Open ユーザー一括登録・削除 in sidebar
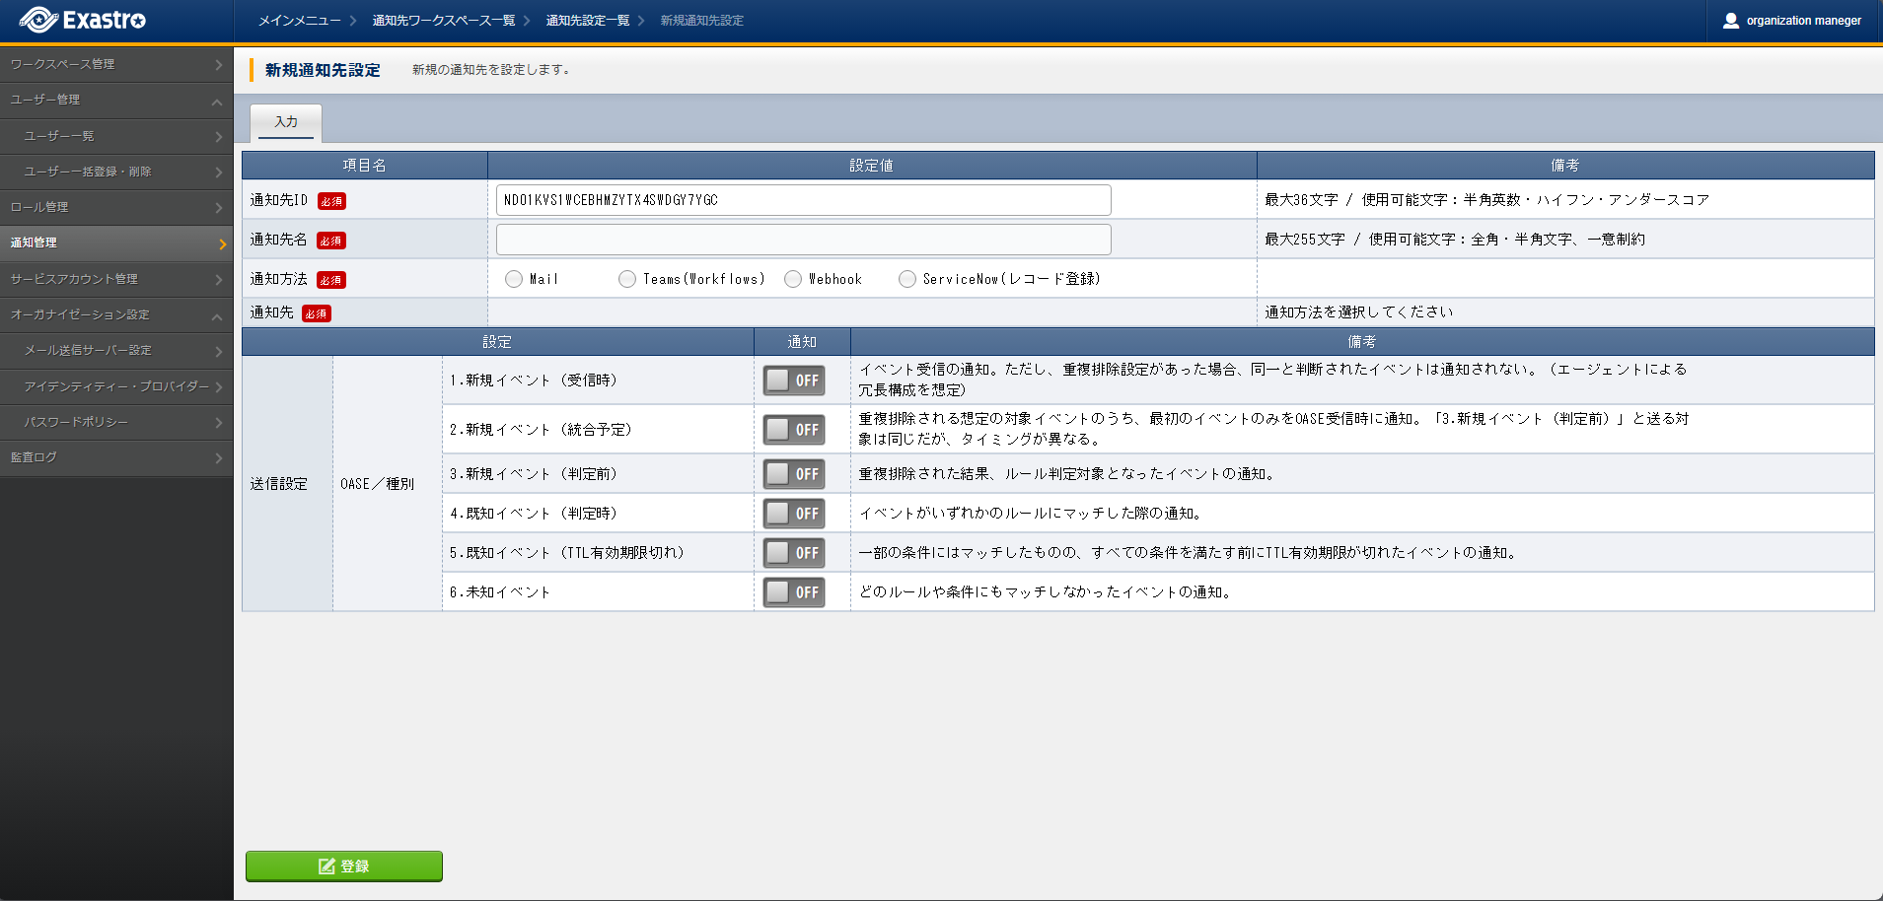The width and height of the screenshot is (1883, 901). coord(116,172)
